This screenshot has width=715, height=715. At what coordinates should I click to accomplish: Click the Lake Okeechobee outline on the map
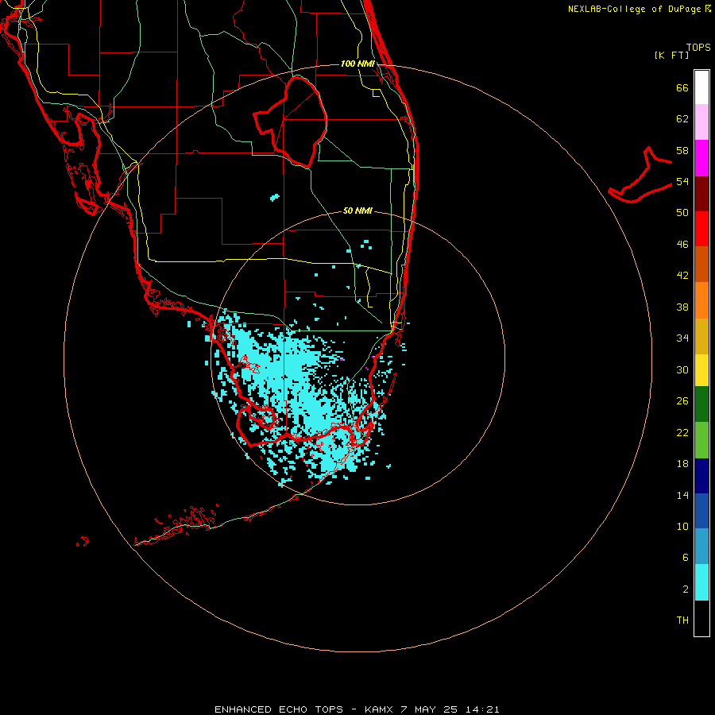tap(290, 122)
